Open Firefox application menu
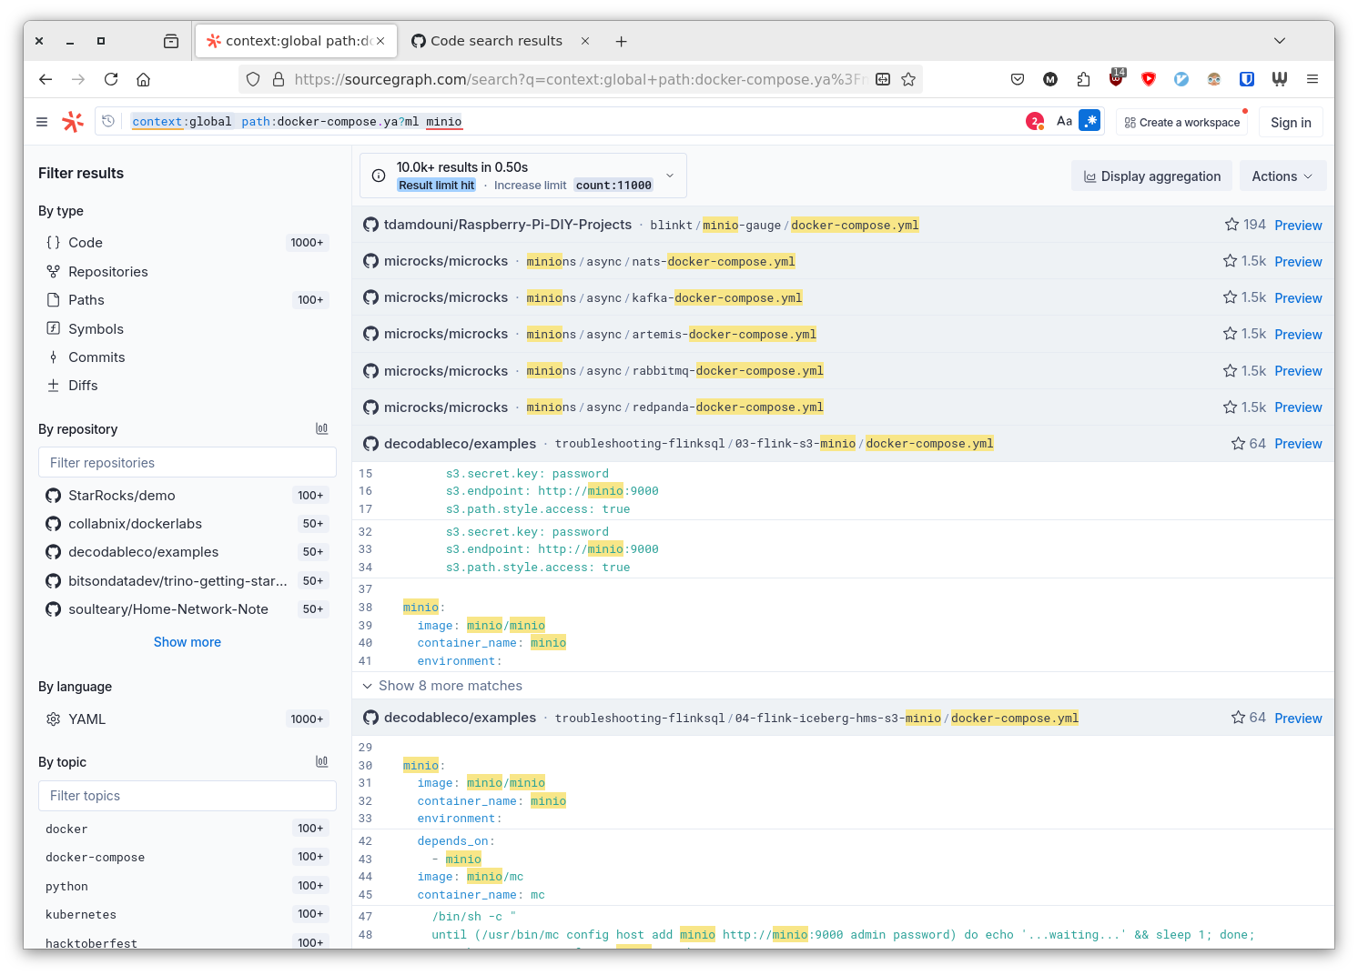1358x975 pixels. point(1312,79)
